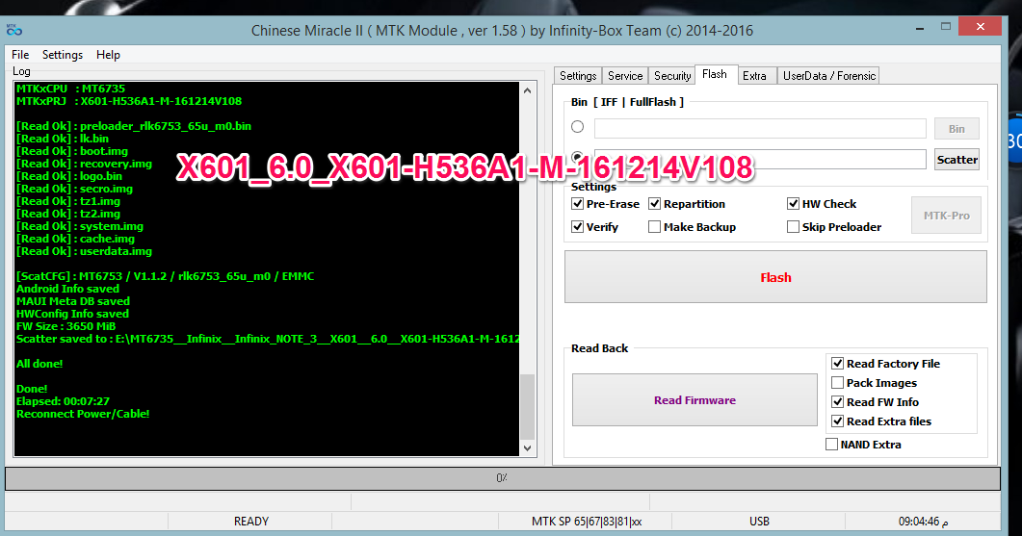Switch to the Settings tab

[x=578, y=76]
